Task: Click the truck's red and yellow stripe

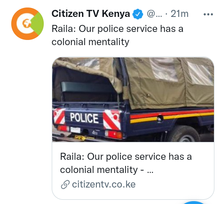Action: coord(172,116)
